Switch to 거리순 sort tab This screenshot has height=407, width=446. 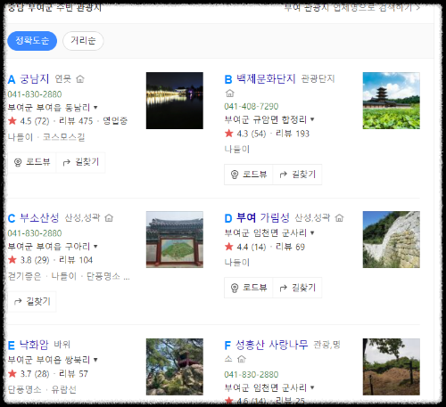(83, 41)
